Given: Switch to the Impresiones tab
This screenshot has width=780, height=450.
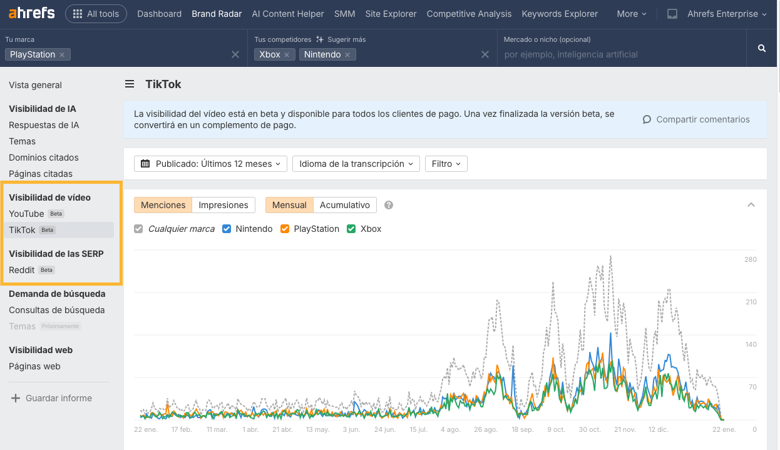Looking at the screenshot, I should [223, 204].
